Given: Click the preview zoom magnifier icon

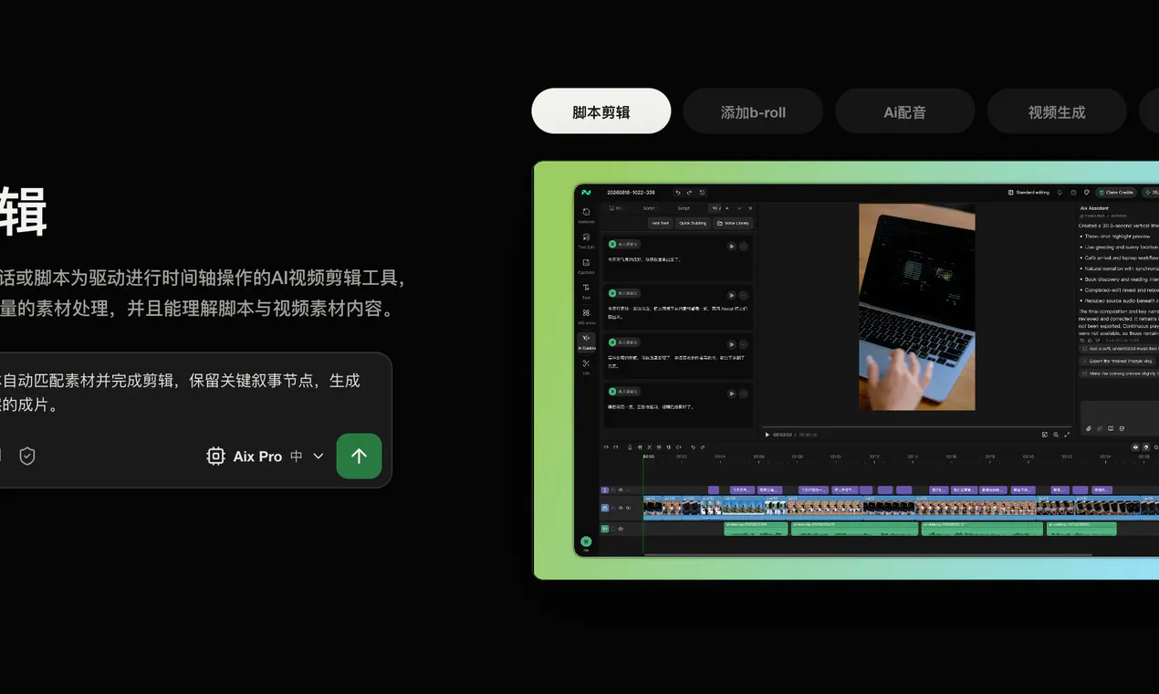Looking at the screenshot, I should (x=1056, y=435).
